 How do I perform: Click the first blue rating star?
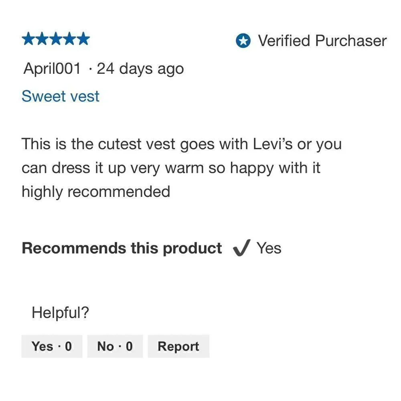click(x=28, y=39)
